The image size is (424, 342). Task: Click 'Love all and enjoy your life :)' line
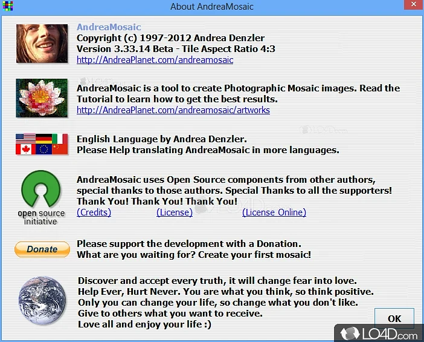(x=145, y=324)
